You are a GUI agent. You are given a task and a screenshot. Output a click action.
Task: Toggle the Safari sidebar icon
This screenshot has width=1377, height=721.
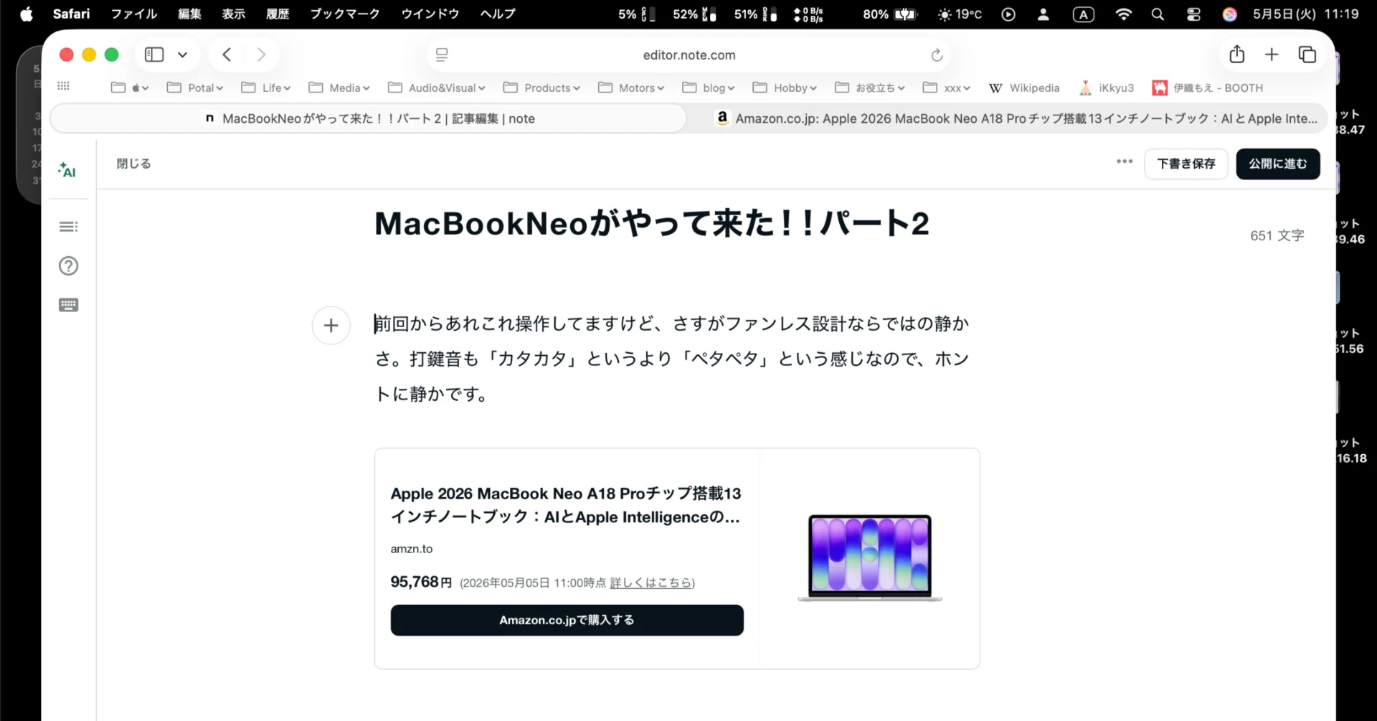tap(154, 55)
